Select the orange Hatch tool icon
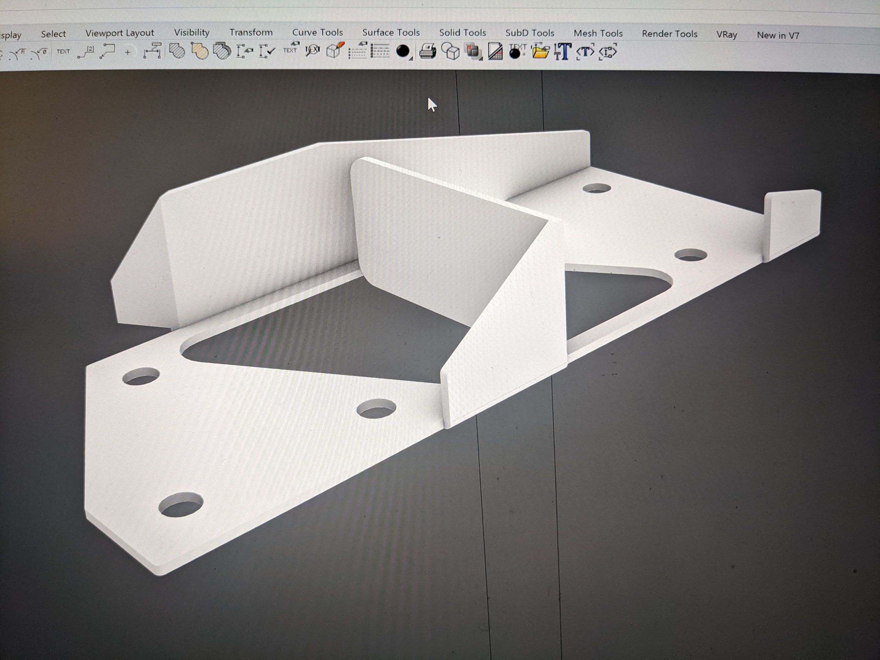Screen dimensions: 880x660 click(200, 51)
